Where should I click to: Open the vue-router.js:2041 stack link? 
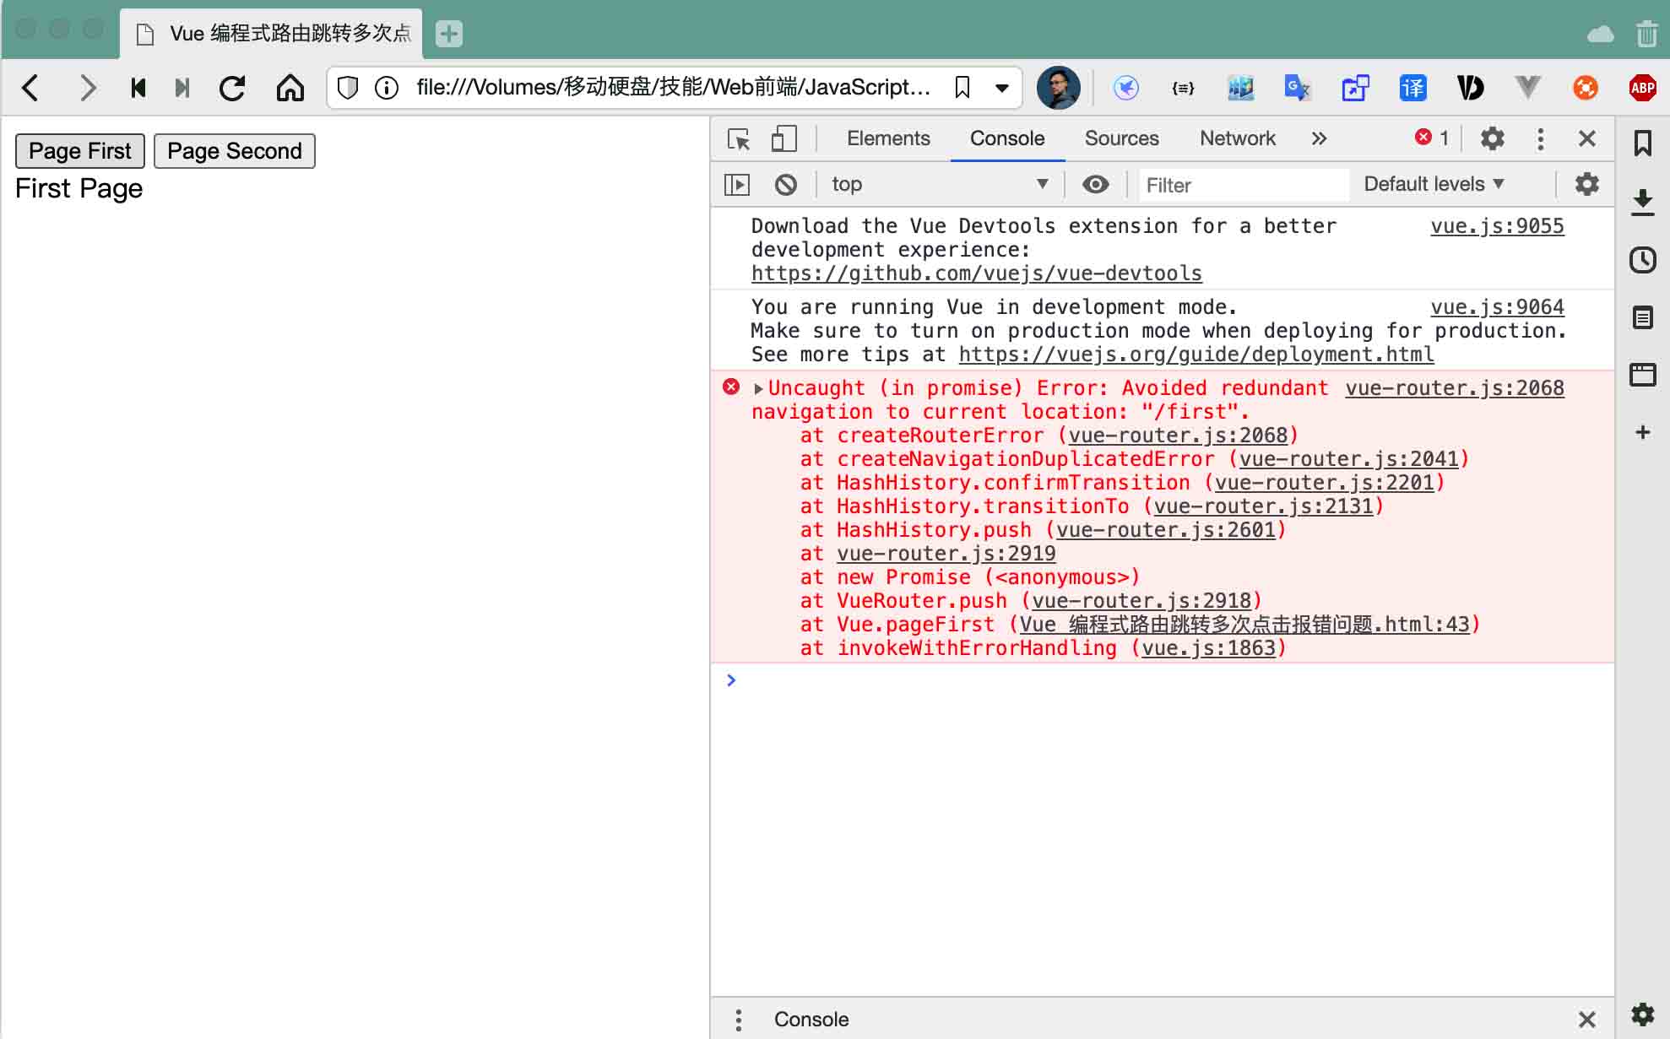click(x=1348, y=459)
